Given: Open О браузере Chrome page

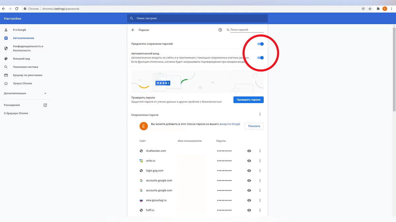Looking at the screenshot, I should 16,113.
